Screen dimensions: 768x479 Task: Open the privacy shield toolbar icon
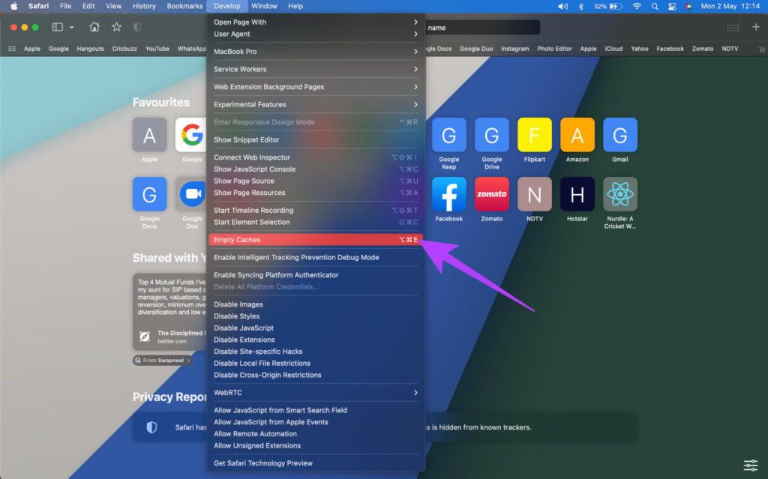[137, 28]
